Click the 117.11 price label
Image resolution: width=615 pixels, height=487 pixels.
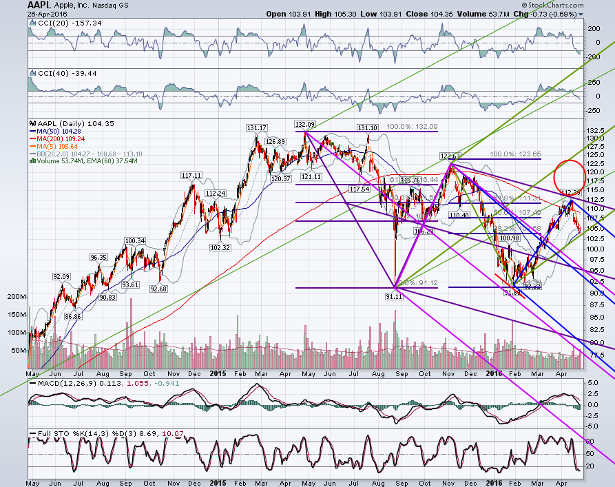[191, 176]
